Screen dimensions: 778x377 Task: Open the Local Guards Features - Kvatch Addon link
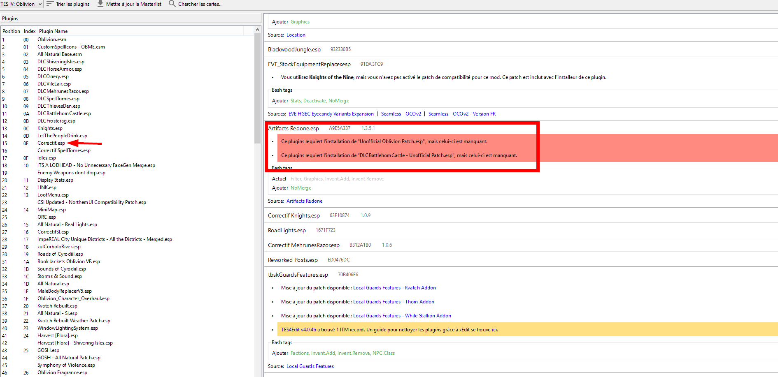pyautogui.click(x=394, y=288)
